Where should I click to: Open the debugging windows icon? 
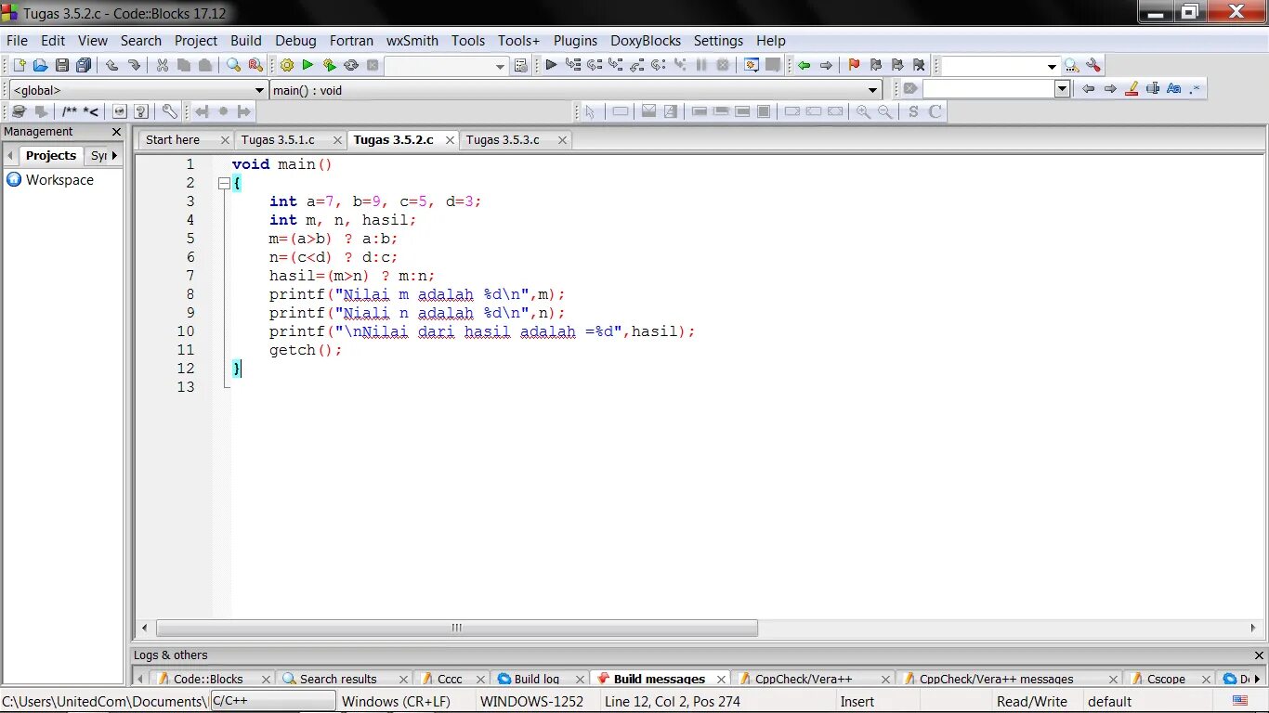[751, 65]
